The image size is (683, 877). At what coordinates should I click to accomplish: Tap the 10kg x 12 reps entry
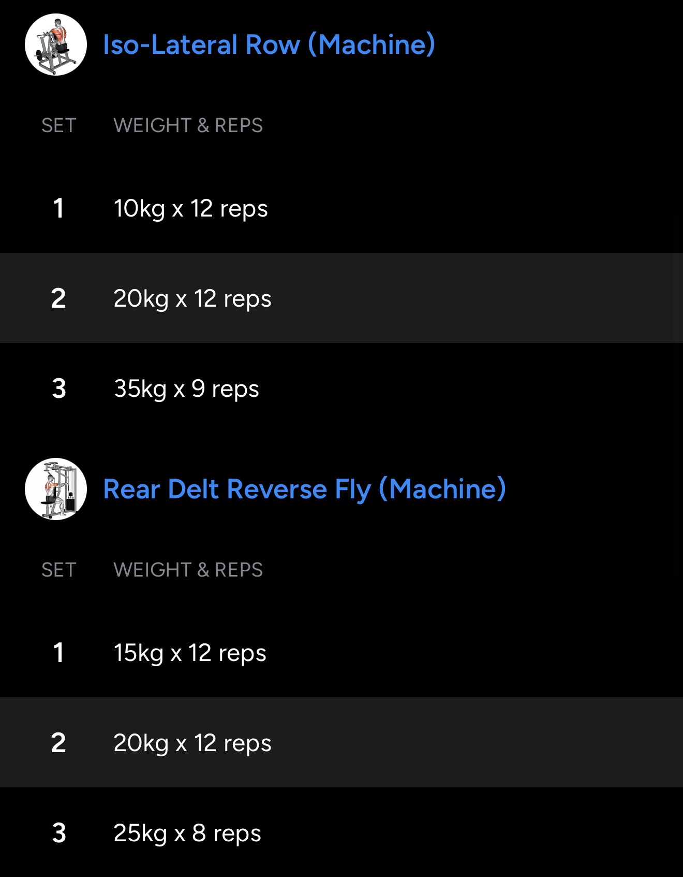tap(190, 208)
